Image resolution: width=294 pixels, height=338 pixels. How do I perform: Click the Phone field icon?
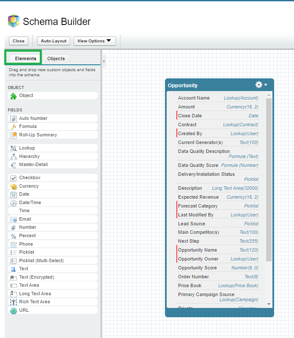coord(14,244)
